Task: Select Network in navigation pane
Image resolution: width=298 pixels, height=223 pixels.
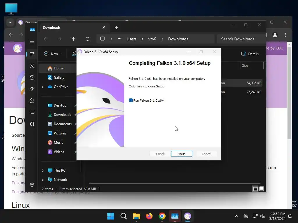Action: coord(60,179)
